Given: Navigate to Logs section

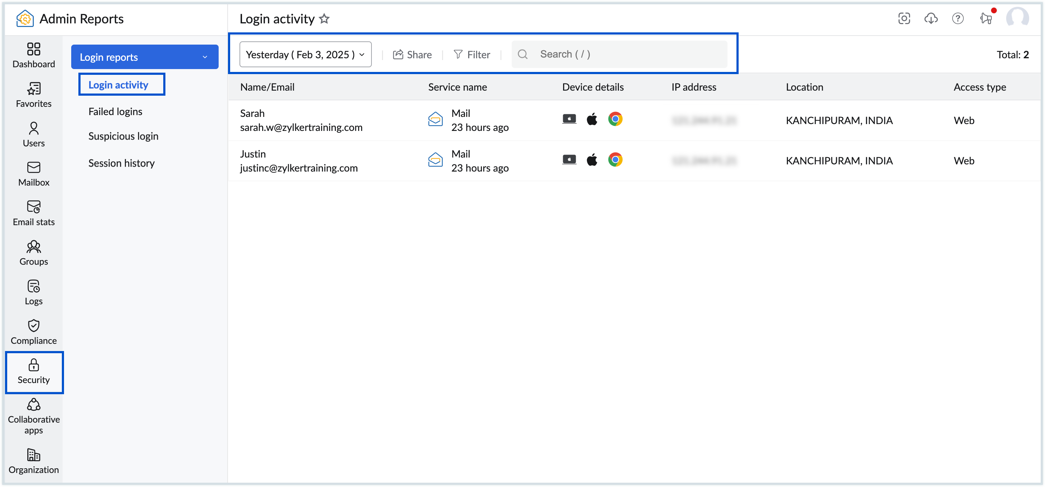Looking at the screenshot, I should [x=33, y=293].
